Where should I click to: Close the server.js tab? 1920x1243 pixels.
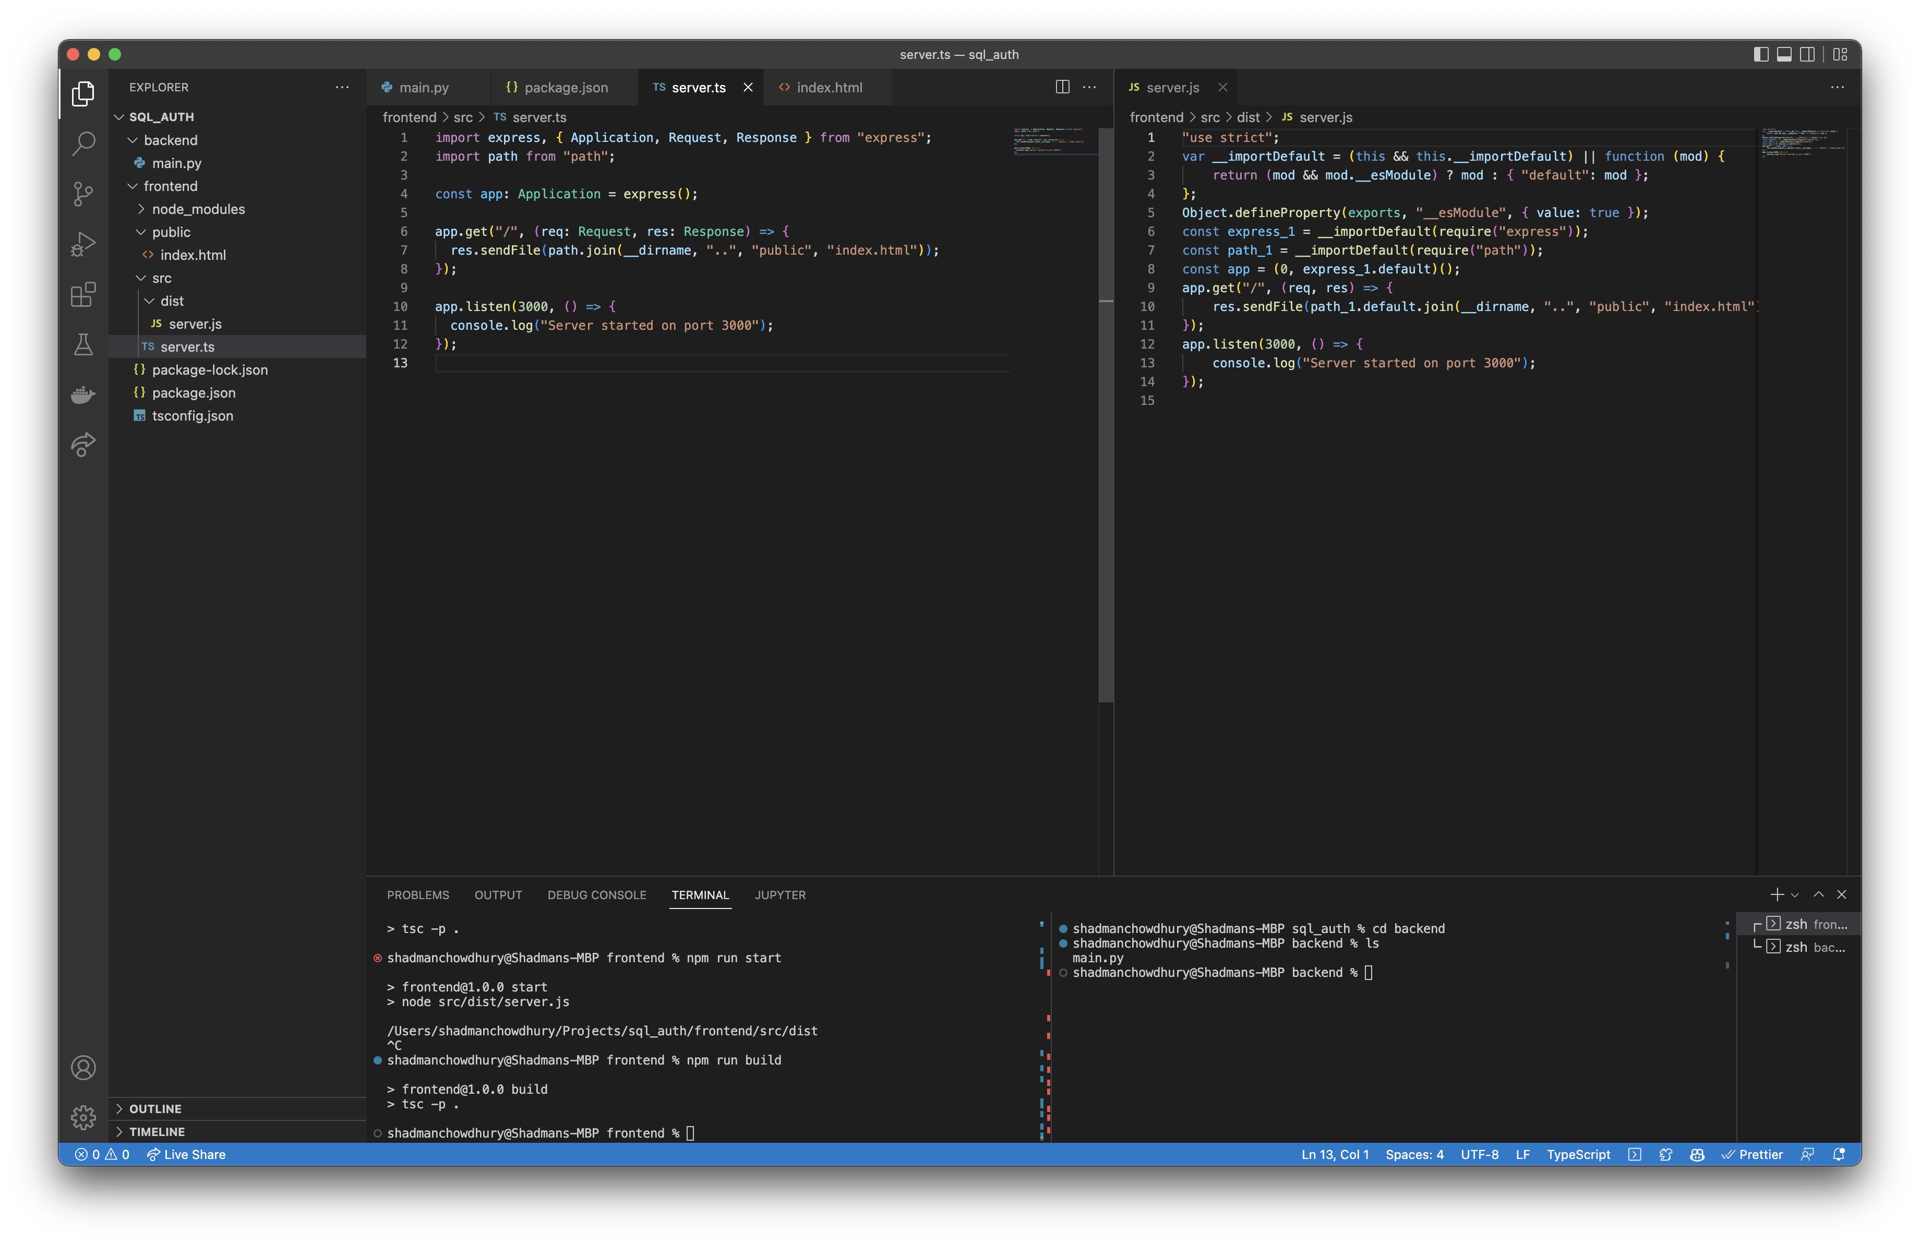[x=1222, y=87]
